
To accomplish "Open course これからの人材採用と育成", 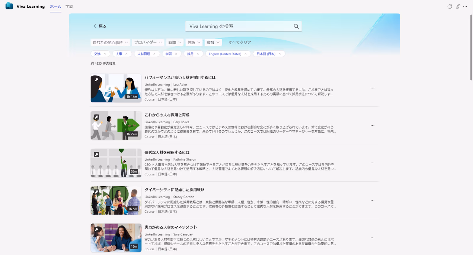I will pos(167,115).
